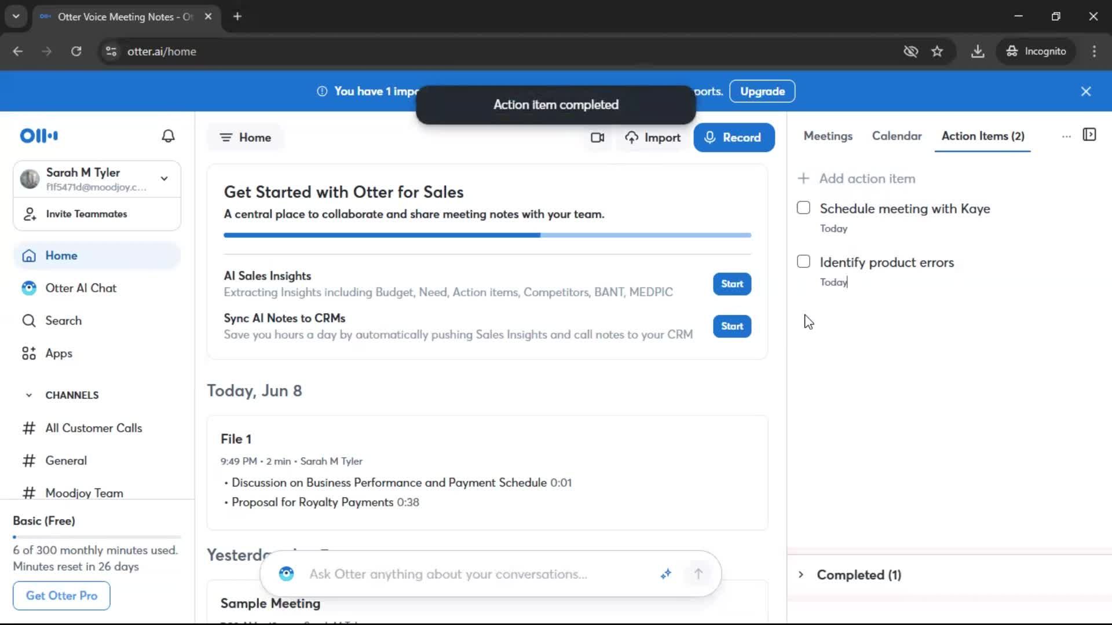
Task: Open site information icon in address bar
Action: [111, 52]
